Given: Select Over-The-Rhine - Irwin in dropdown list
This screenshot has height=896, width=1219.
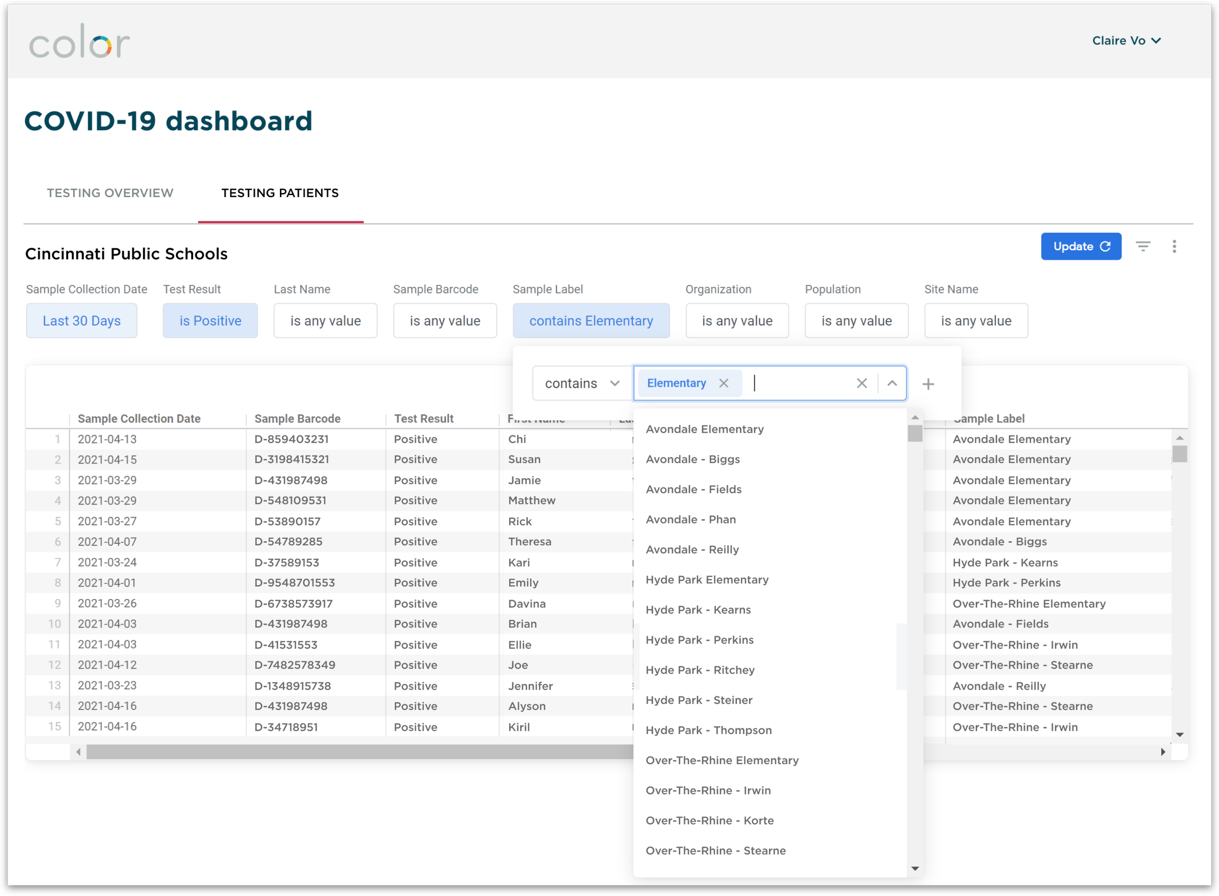Looking at the screenshot, I should pos(770,790).
